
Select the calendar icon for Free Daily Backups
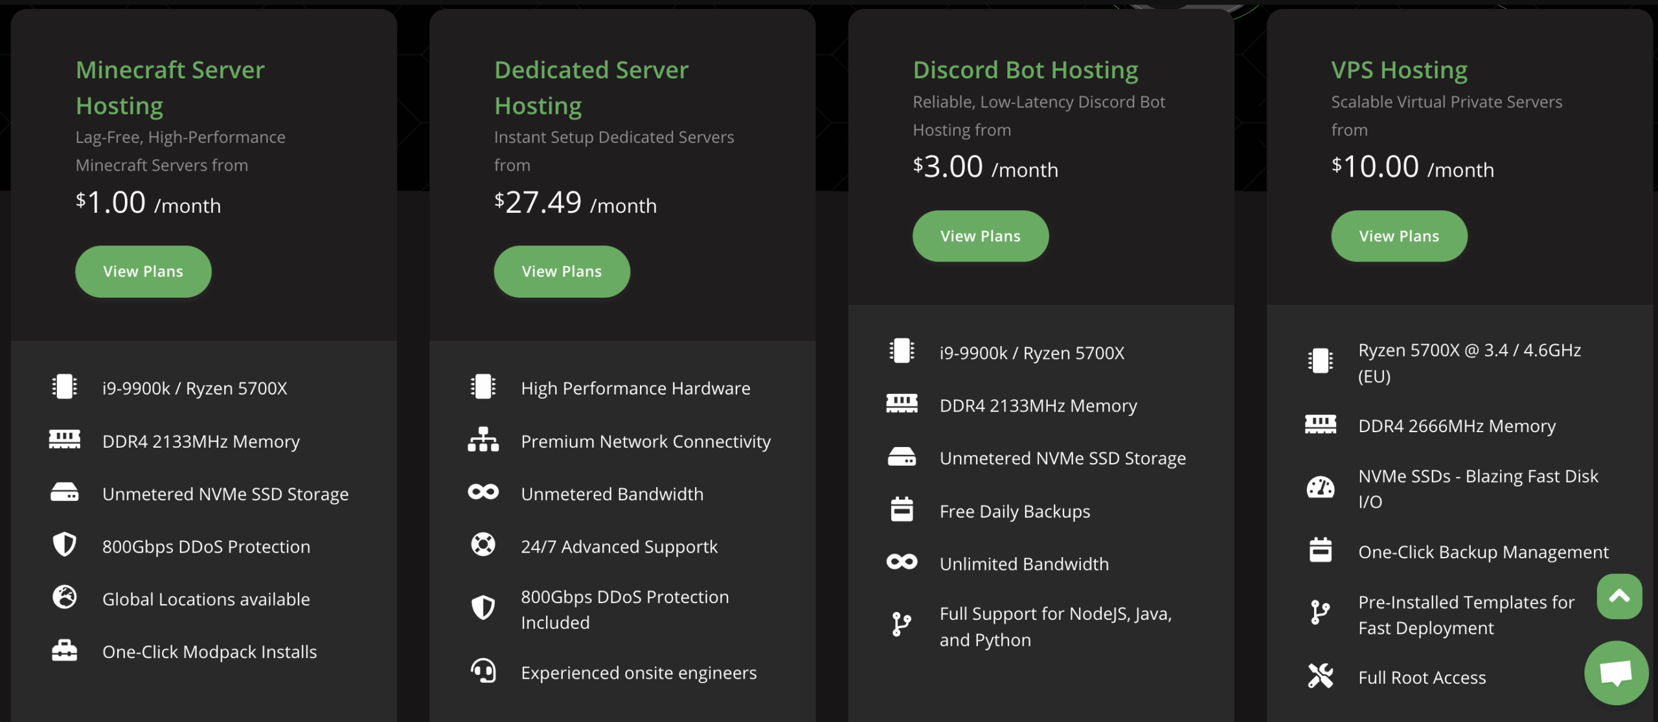point(902,510)
